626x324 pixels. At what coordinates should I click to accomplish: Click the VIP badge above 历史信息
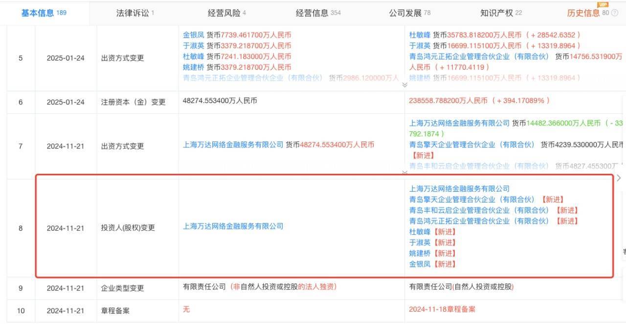[603, 5]
